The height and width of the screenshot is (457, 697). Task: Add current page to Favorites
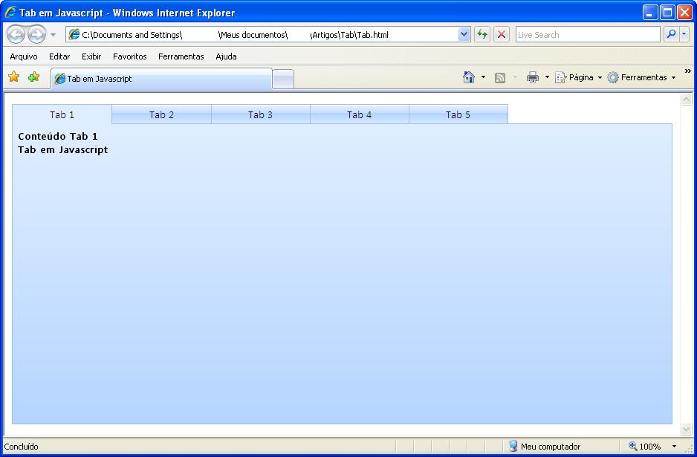(31, 77)
